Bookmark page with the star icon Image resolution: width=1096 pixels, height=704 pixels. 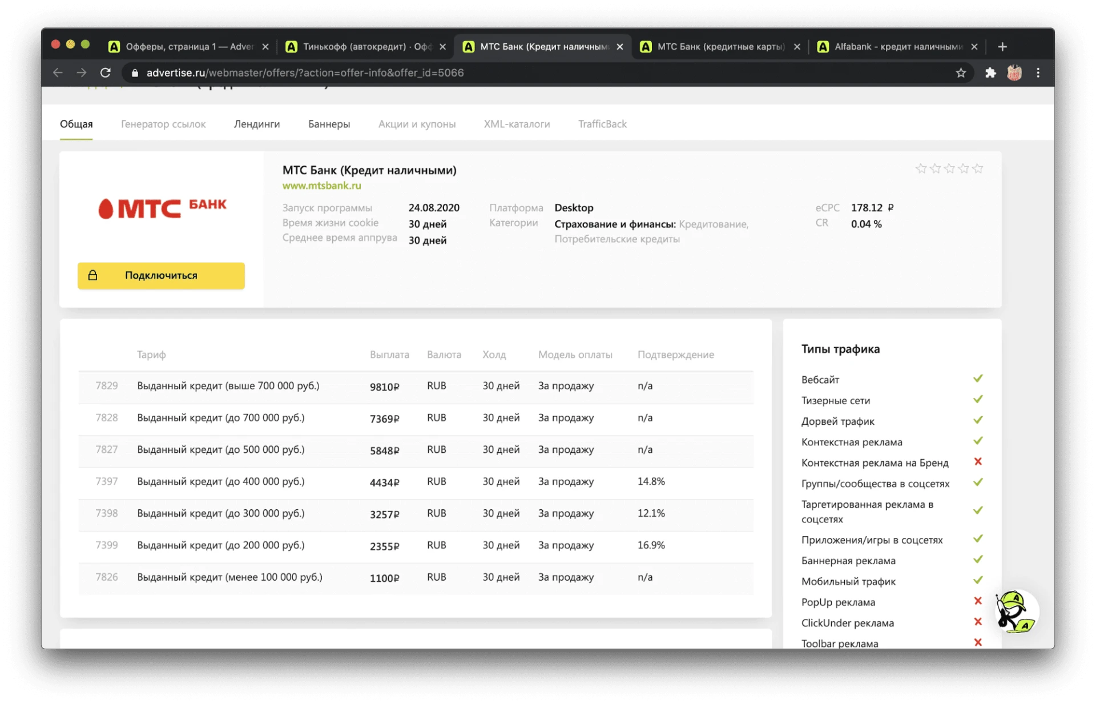coord(961,73)
